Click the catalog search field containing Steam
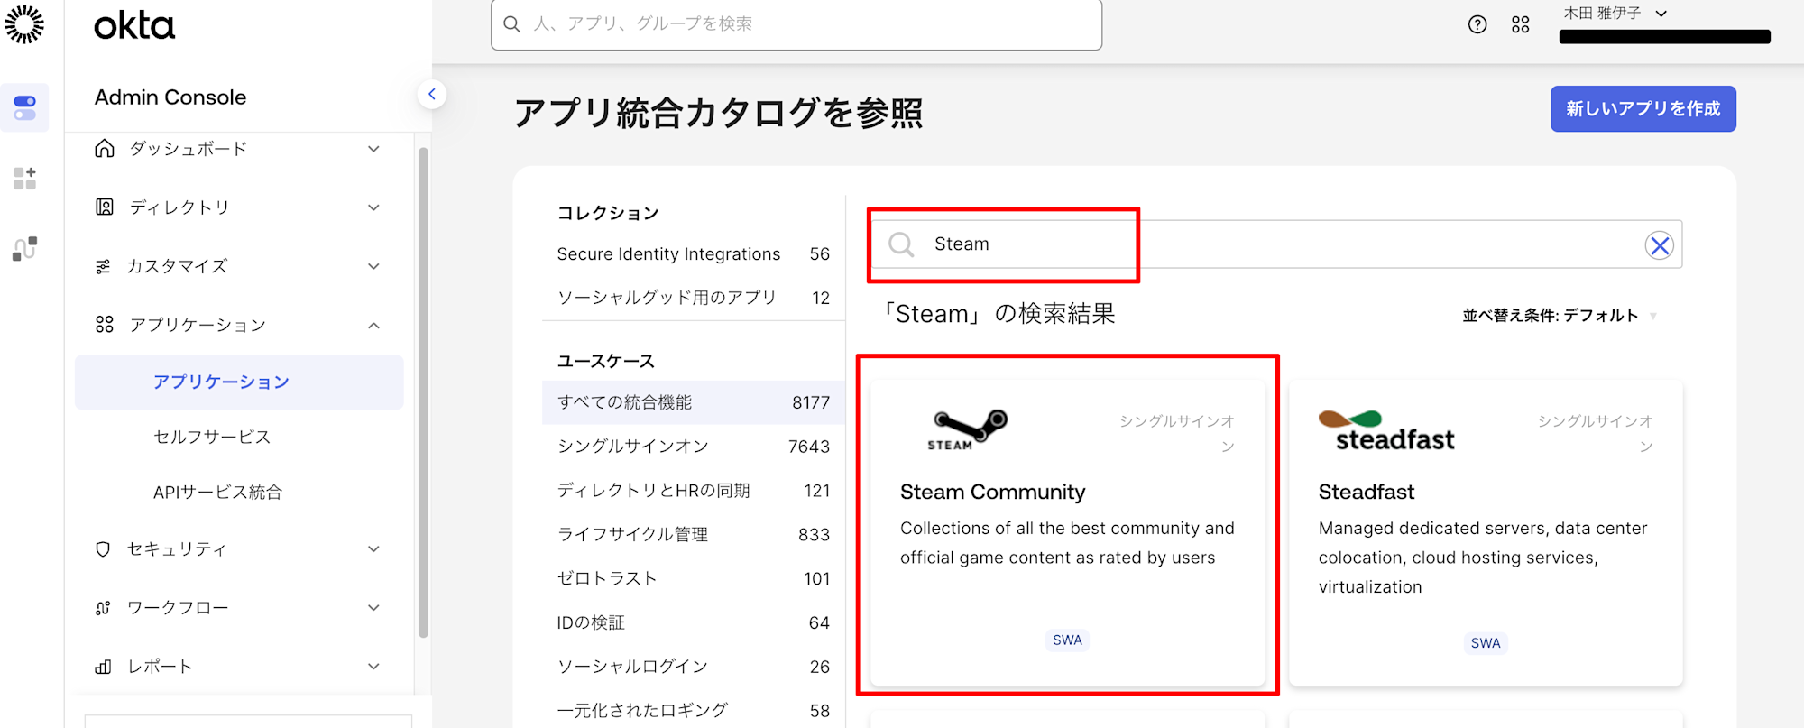 1276,244
